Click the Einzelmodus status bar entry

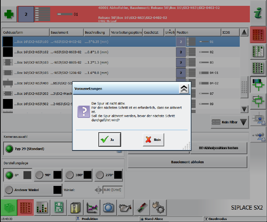pyautogui.click(x=235, y=219)
